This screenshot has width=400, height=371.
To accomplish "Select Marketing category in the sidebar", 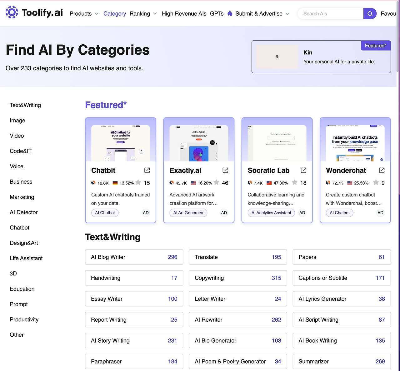I will coord(22,197).
